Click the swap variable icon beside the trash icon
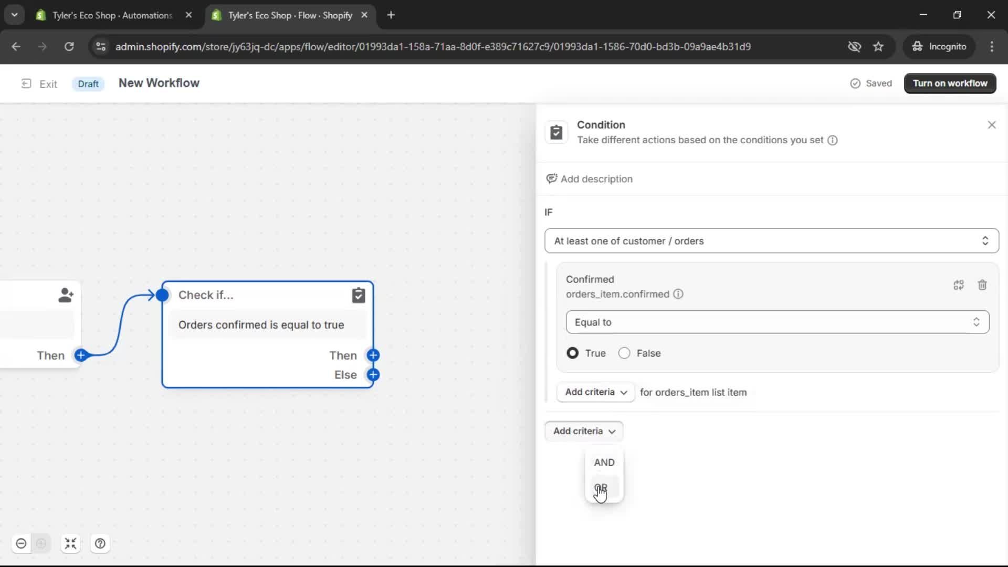1008x567 pixels. pos(958,285)
